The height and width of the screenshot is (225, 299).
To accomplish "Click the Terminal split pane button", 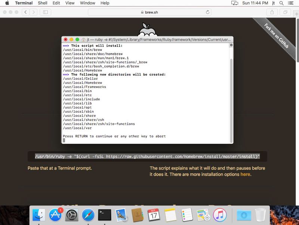I will 231,45.
